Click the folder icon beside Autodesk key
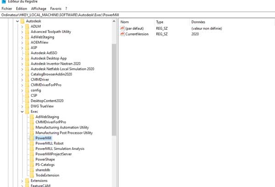 (x=27, y=21)
